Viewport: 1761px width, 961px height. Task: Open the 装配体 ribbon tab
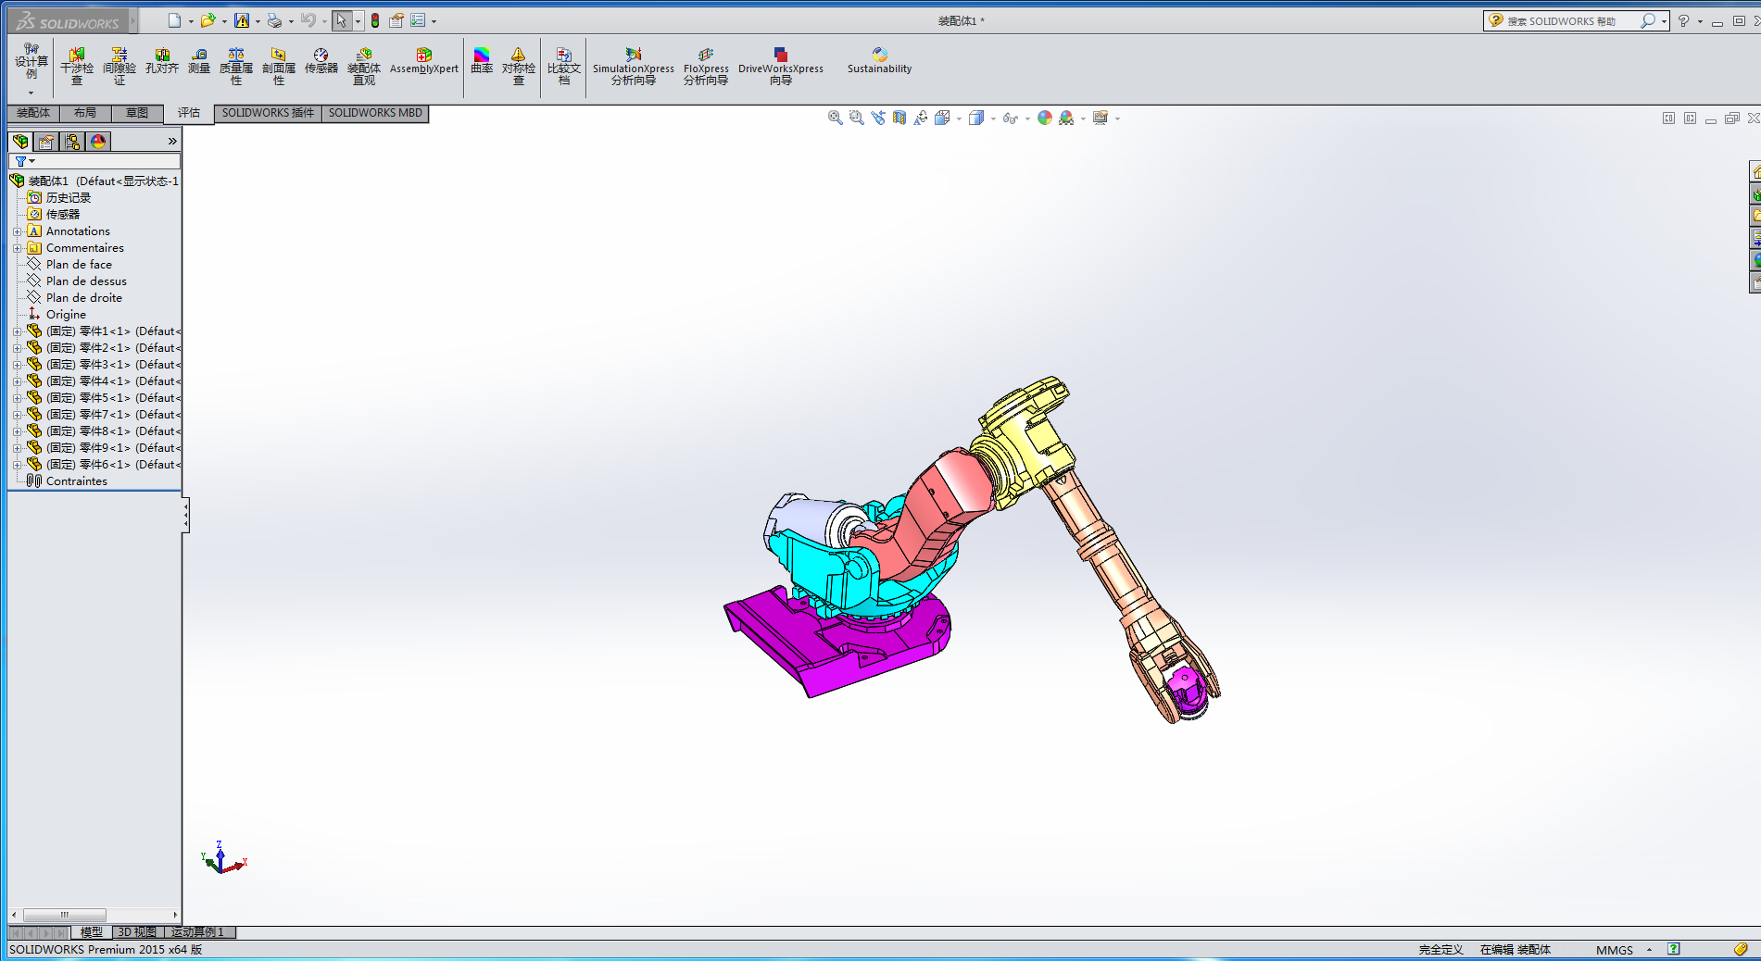pyautogui.click(x=33, y=113)
